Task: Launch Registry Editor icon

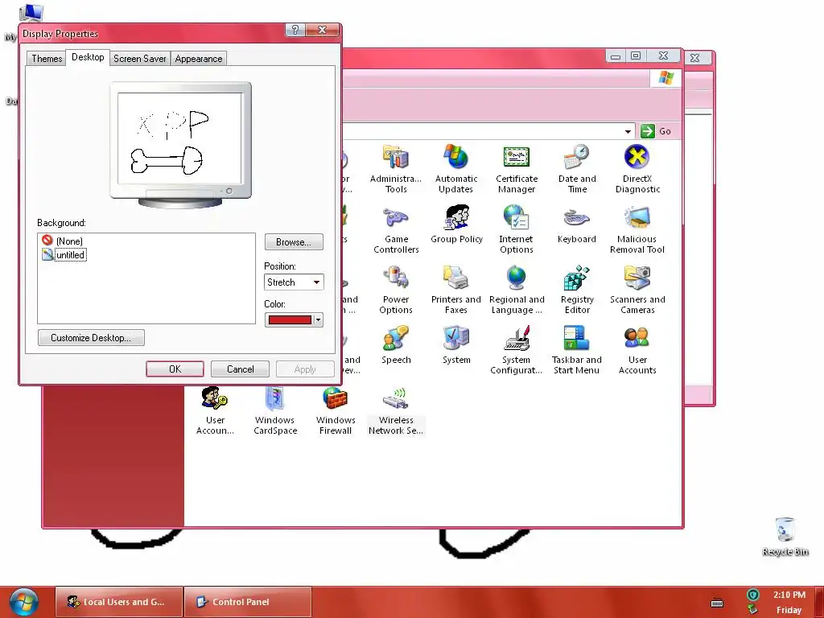Action: point(577,289)
